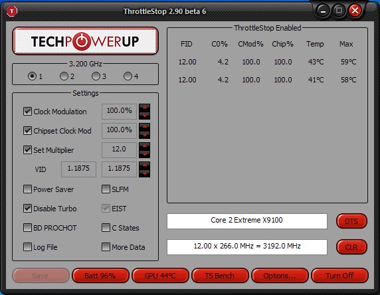Enable the SLFM checkbox
The width and height of the screenshot is (380, 295).
coord(106,189)
